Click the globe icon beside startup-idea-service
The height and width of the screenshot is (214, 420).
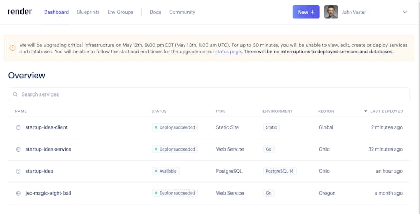tap(18, 149)
